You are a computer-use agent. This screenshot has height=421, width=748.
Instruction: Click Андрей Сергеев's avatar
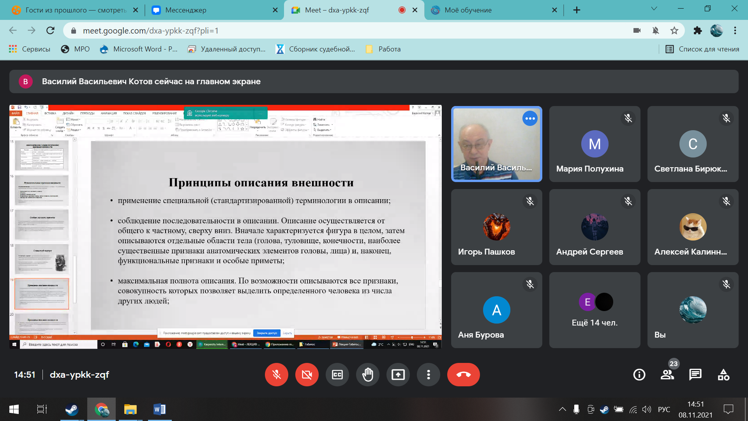[595, 227]
